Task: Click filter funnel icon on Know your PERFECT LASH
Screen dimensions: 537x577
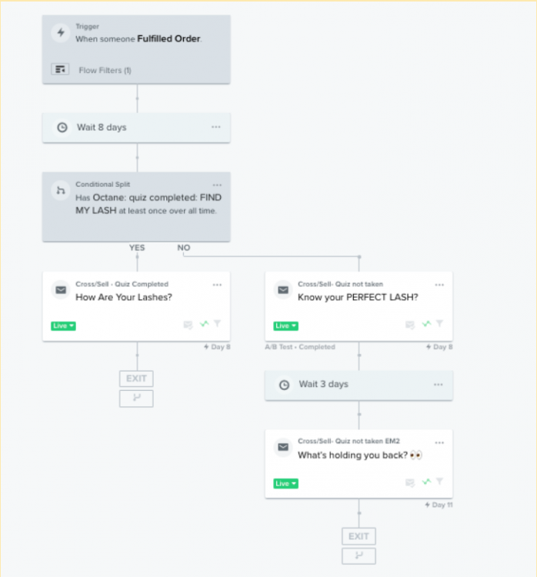Action: click(440, 324)
